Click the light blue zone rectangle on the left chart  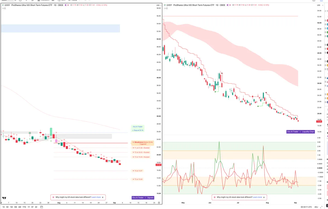tap(60, 28)
